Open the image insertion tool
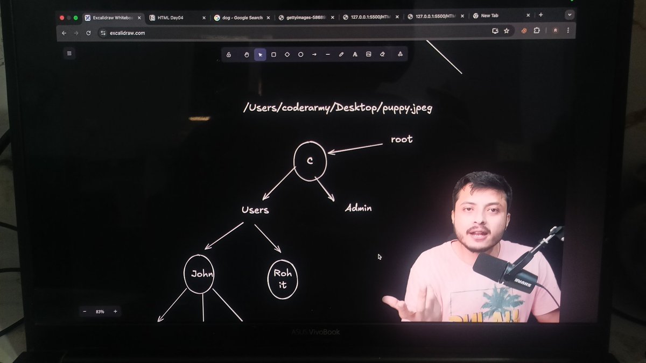Viewport: 646px width, 363px height. 369,54
